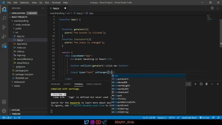Change UTF-8 file encoding
Screen dimensions: 222x125
[x=172, y=118]
